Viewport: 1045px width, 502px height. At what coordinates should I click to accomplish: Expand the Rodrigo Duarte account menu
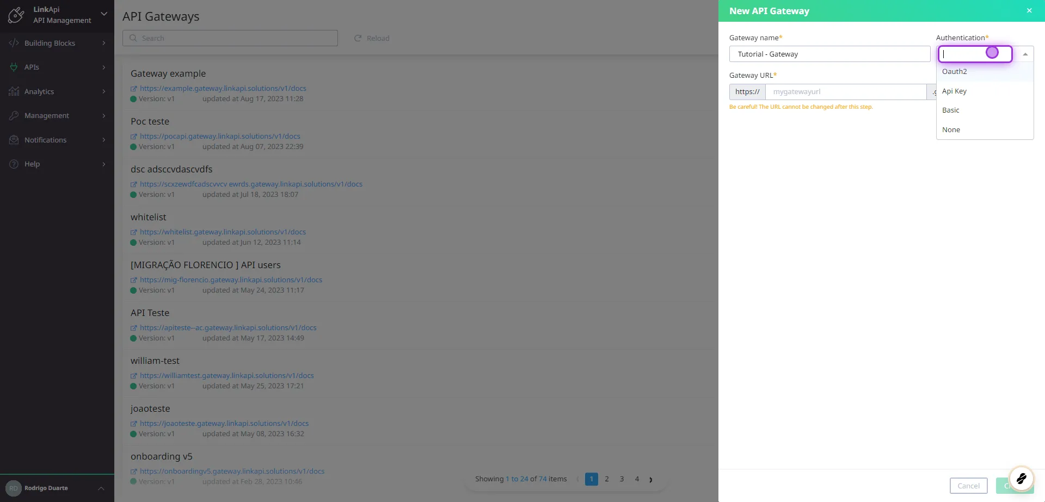click(101, 488)
